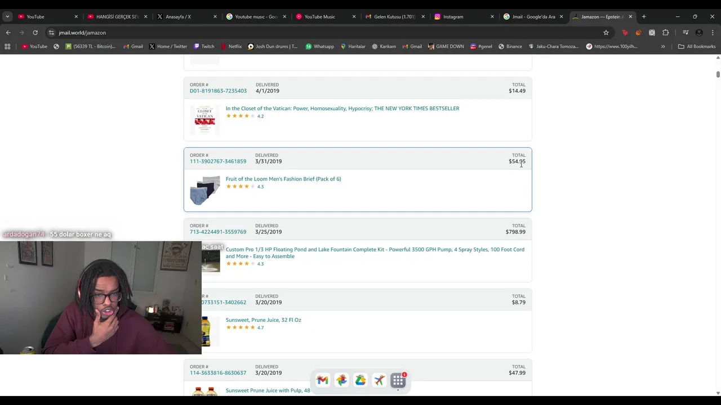Open the apps grid in bookmarks bar

coord(7,47)
